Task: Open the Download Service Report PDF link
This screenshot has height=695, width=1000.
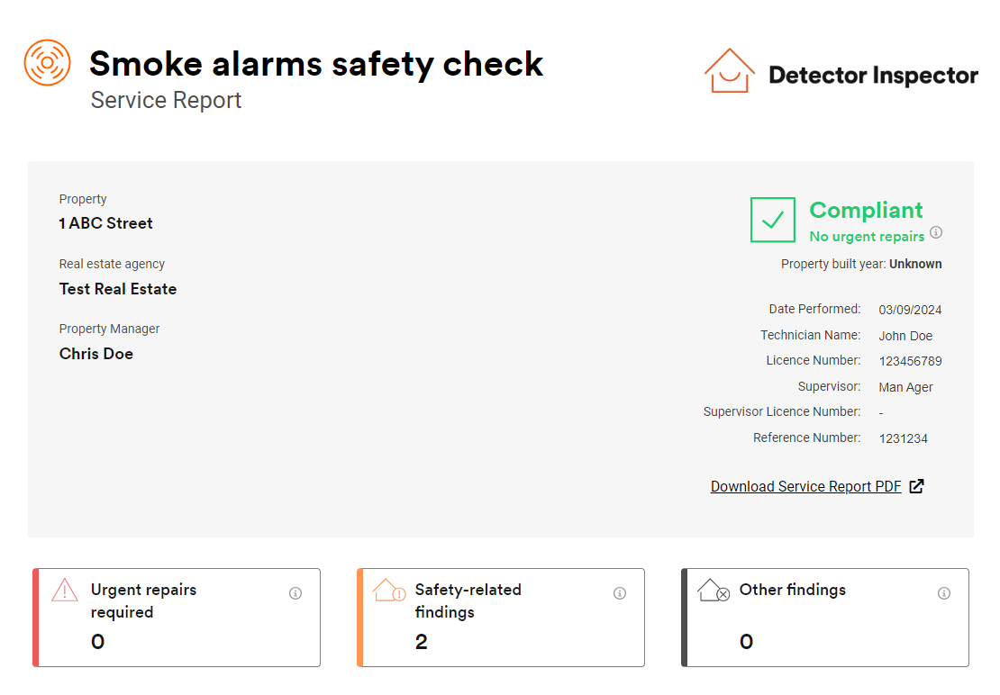Action: (805, 487)
